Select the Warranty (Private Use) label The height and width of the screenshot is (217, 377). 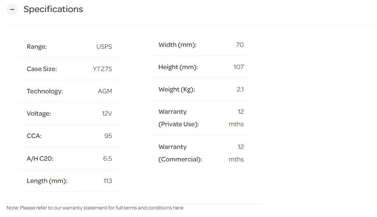pos(178,118)
